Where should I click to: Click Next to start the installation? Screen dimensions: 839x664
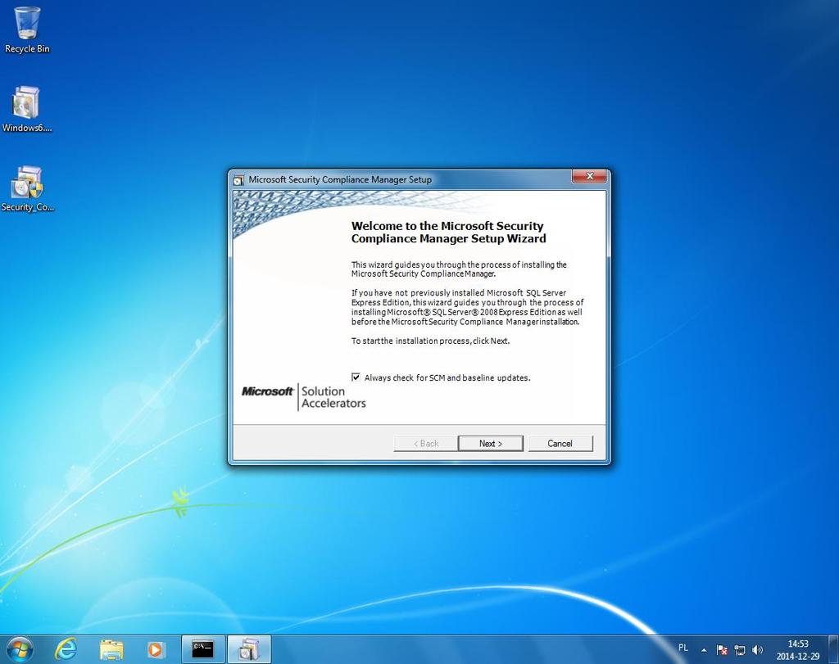[x=491, y=444]
